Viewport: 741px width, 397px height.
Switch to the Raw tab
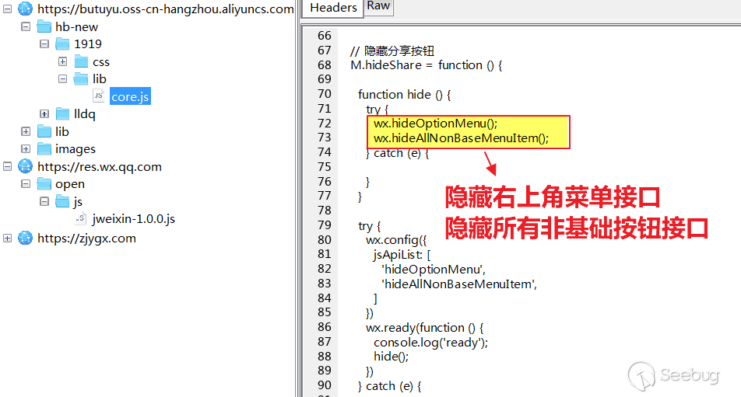[x=378, y=6]
